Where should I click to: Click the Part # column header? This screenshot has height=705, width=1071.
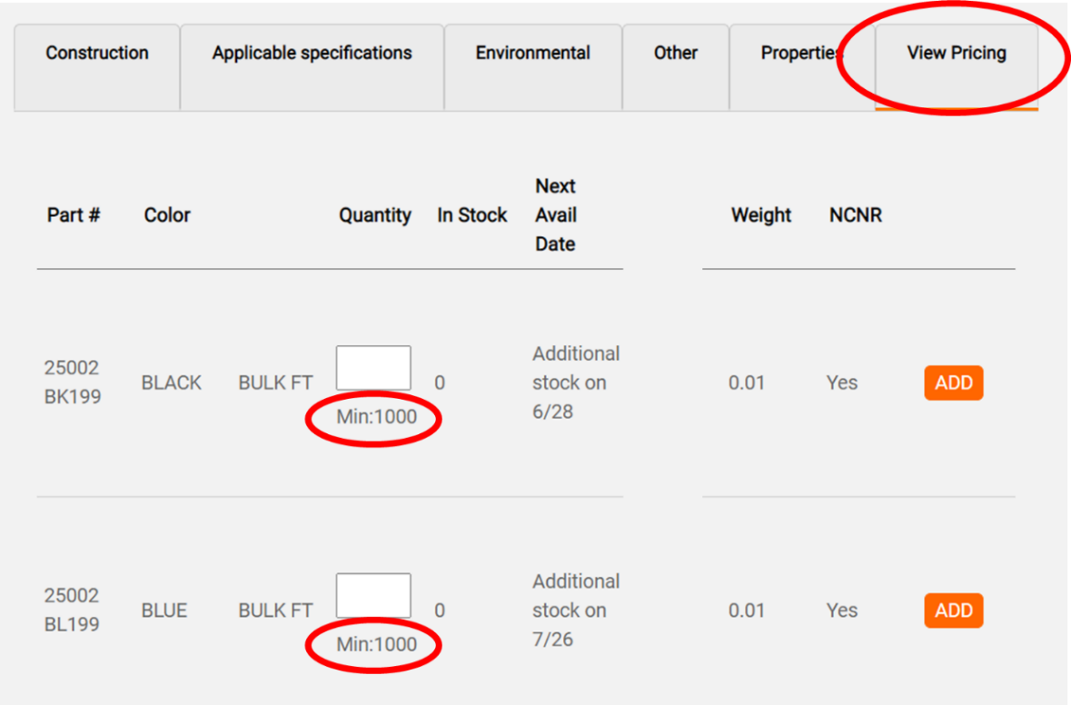pyautogui.click(x=74, y=215)
